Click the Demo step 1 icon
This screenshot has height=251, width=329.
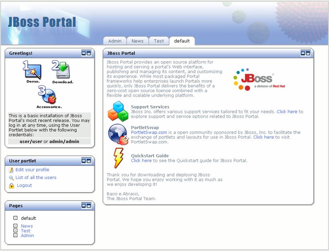pyautogui.click(x=32, y=70)
